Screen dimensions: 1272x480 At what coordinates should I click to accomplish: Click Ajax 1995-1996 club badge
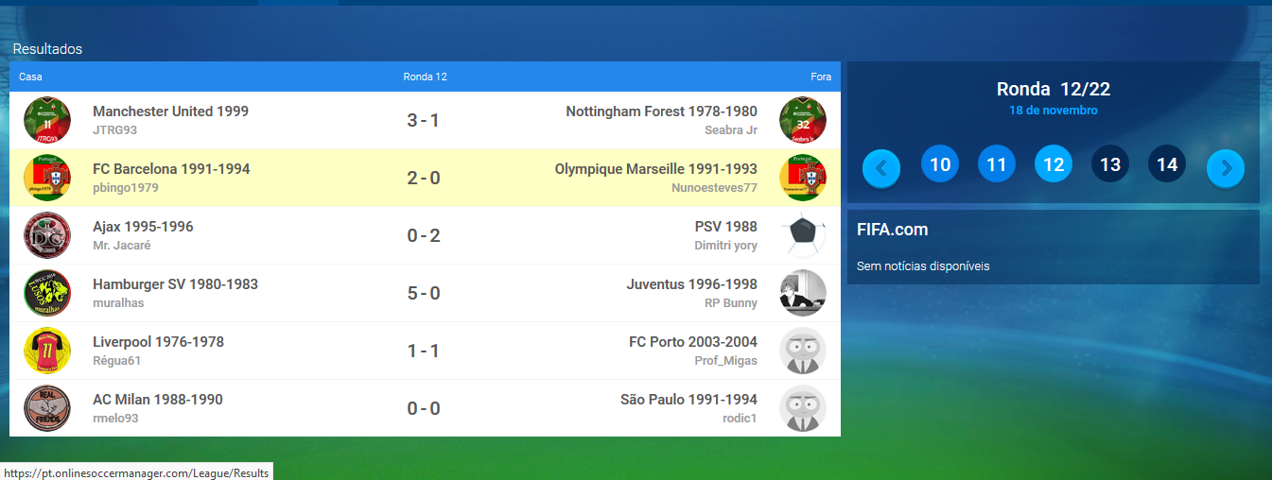(47, 235)
